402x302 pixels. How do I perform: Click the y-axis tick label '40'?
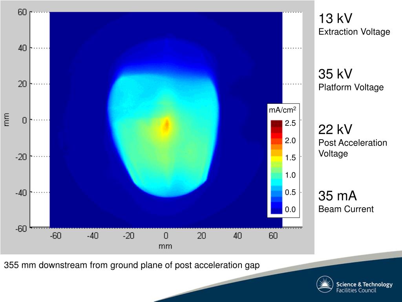pyautogui.click(x=22, y=48)
